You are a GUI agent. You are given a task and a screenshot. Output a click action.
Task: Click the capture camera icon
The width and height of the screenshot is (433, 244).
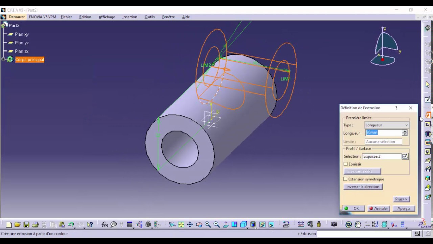point(334,224)
